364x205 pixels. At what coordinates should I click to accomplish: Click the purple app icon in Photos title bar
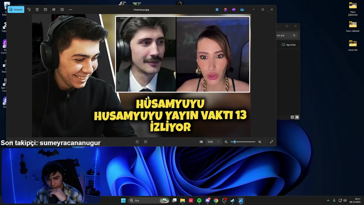pyautogui.click(x=234, y=9)
